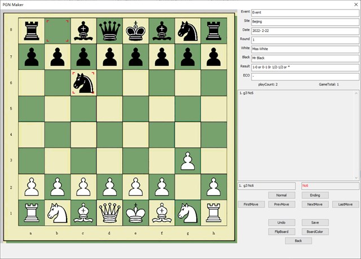
Task: Focus the Site field containing Beijing
Action: coord(305,22)
